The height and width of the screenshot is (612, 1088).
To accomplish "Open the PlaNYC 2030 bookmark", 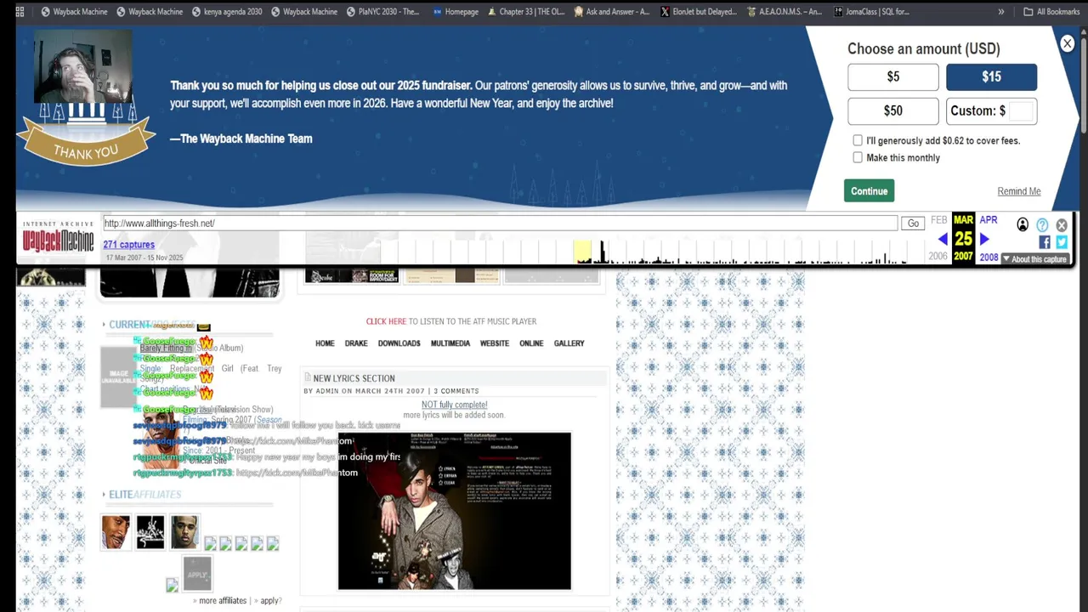I will click(x=382, y=12).
